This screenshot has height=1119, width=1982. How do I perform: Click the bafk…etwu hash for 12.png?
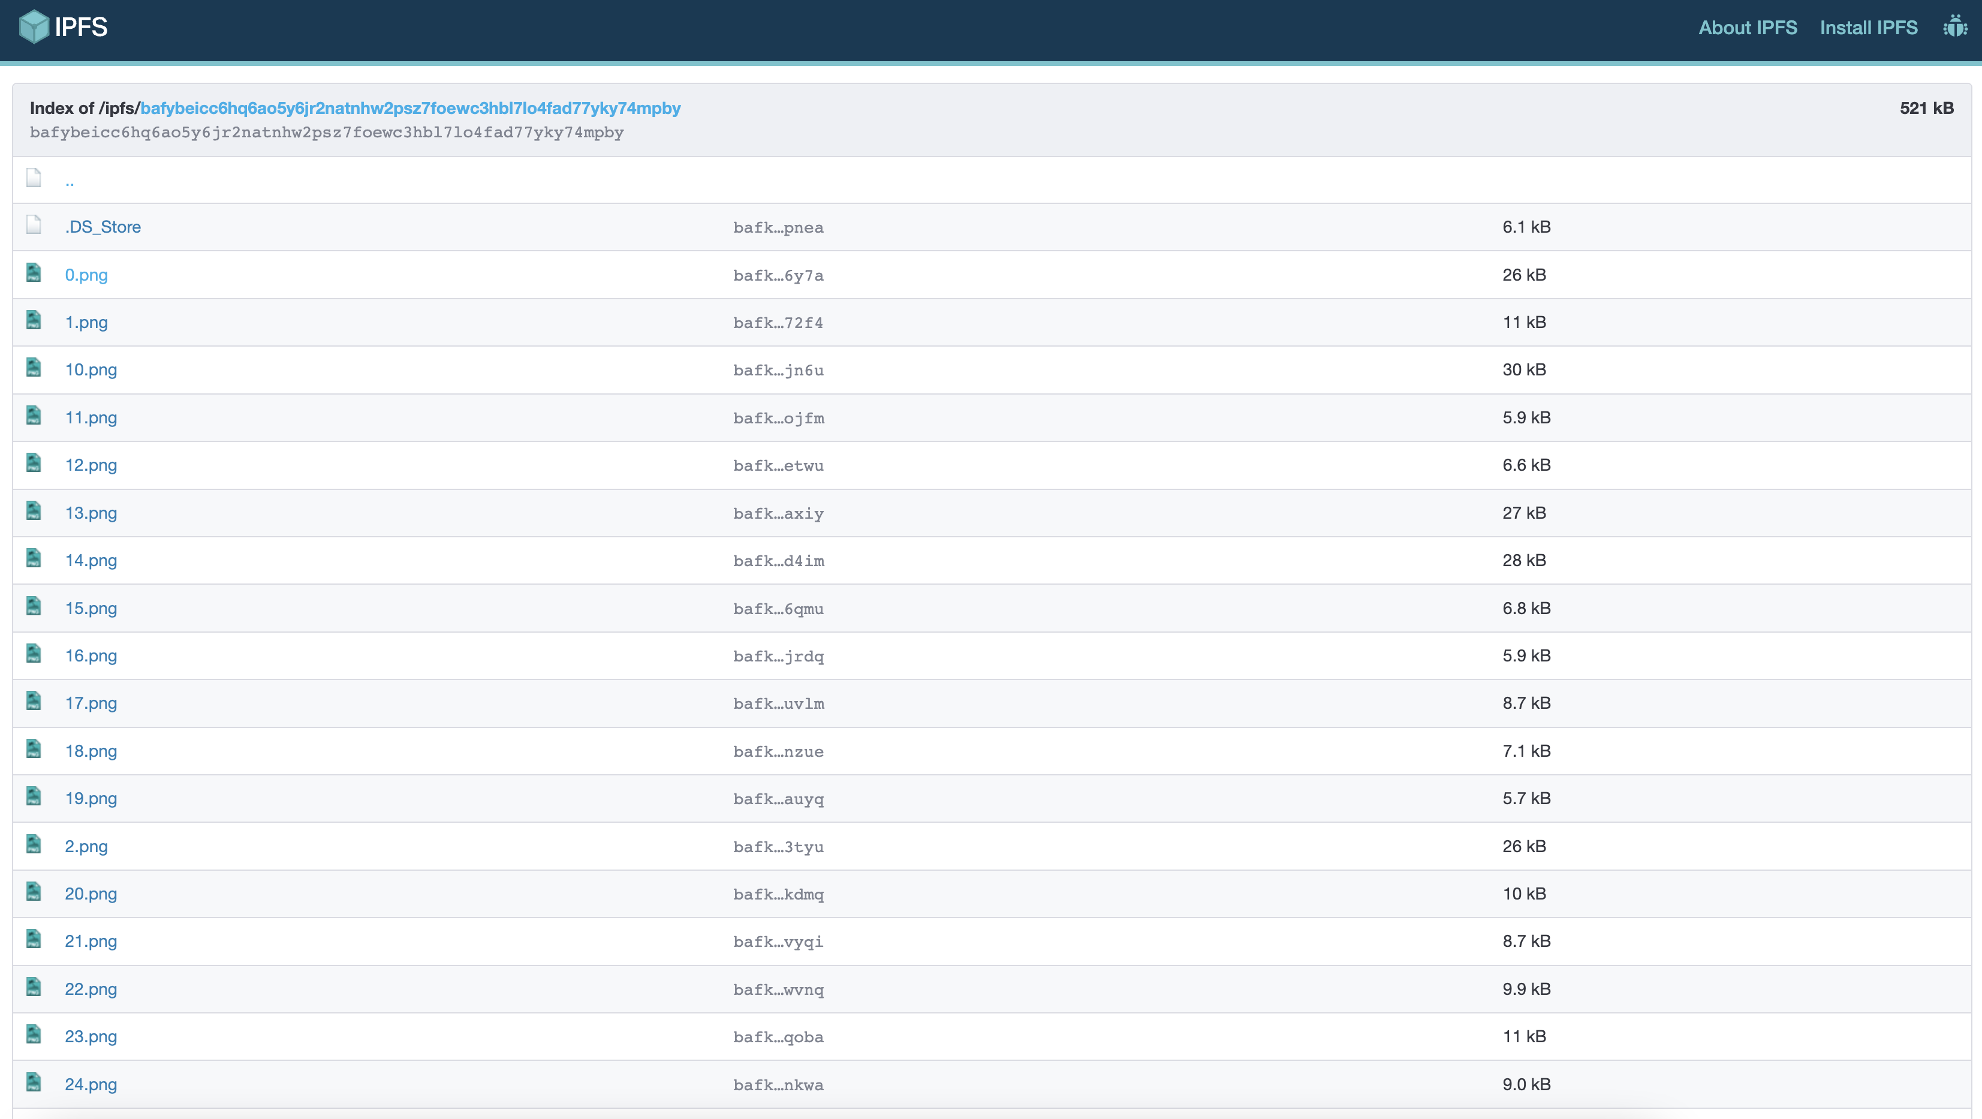pos(778,465)
